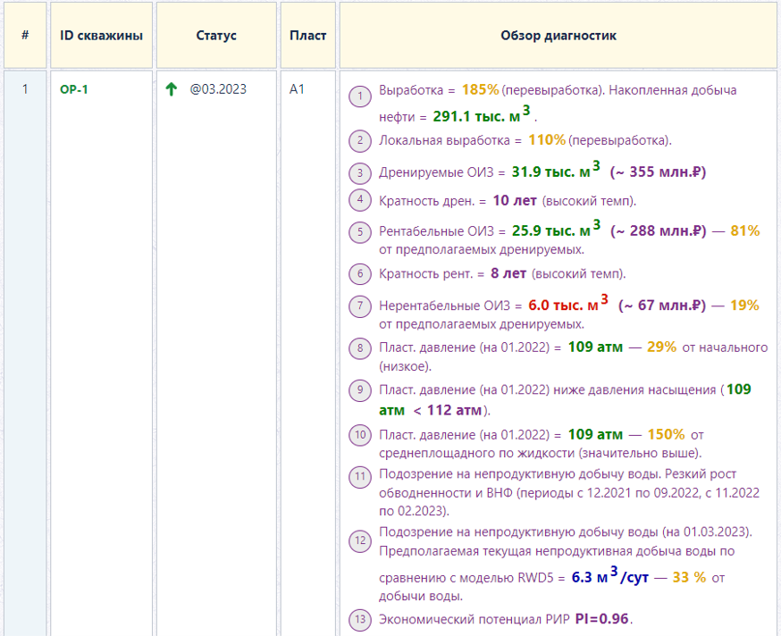Click the 81% percentage value
The image size is (781, 636).
[x=745, y=231]
